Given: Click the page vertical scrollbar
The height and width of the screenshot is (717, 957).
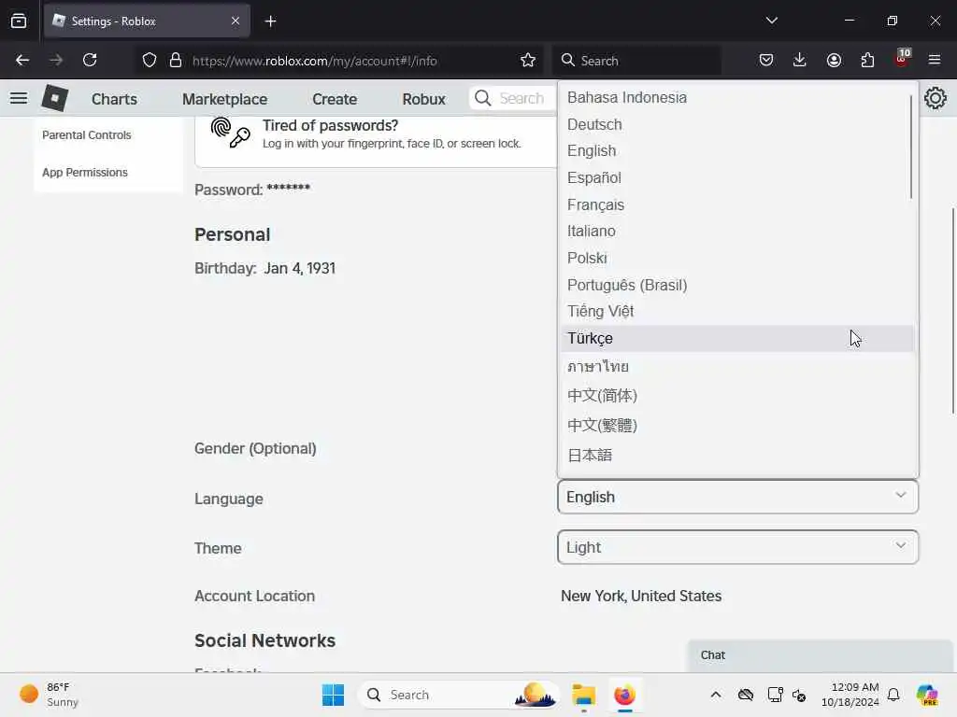Looking at the screenshot, I should click(952, 311).
